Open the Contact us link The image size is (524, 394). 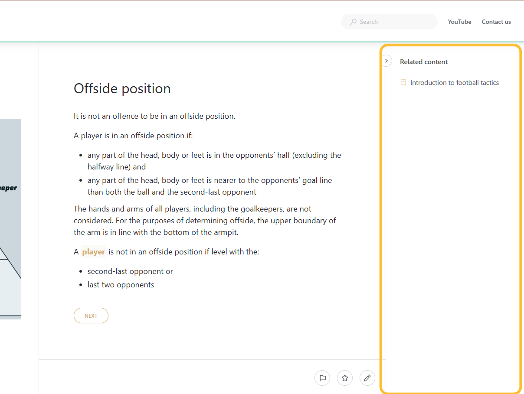[496, 22]
